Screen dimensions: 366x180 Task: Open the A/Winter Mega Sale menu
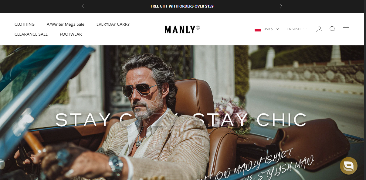point(66,24)
